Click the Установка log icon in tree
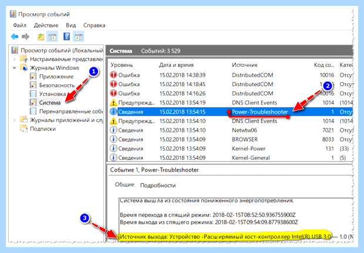Screen dimensions: 364x253 coord(33,94)
